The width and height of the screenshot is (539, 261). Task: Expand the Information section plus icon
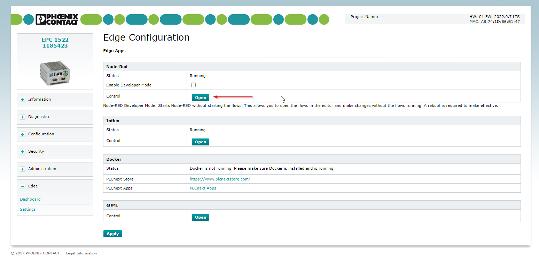tap(23, 100)
